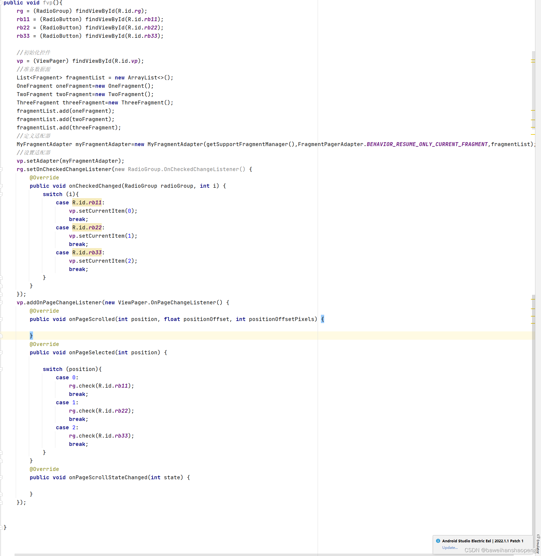Click the blue info icon in the update notification
Viewport: 541px width, 556px height.
[x=438, y=541]
